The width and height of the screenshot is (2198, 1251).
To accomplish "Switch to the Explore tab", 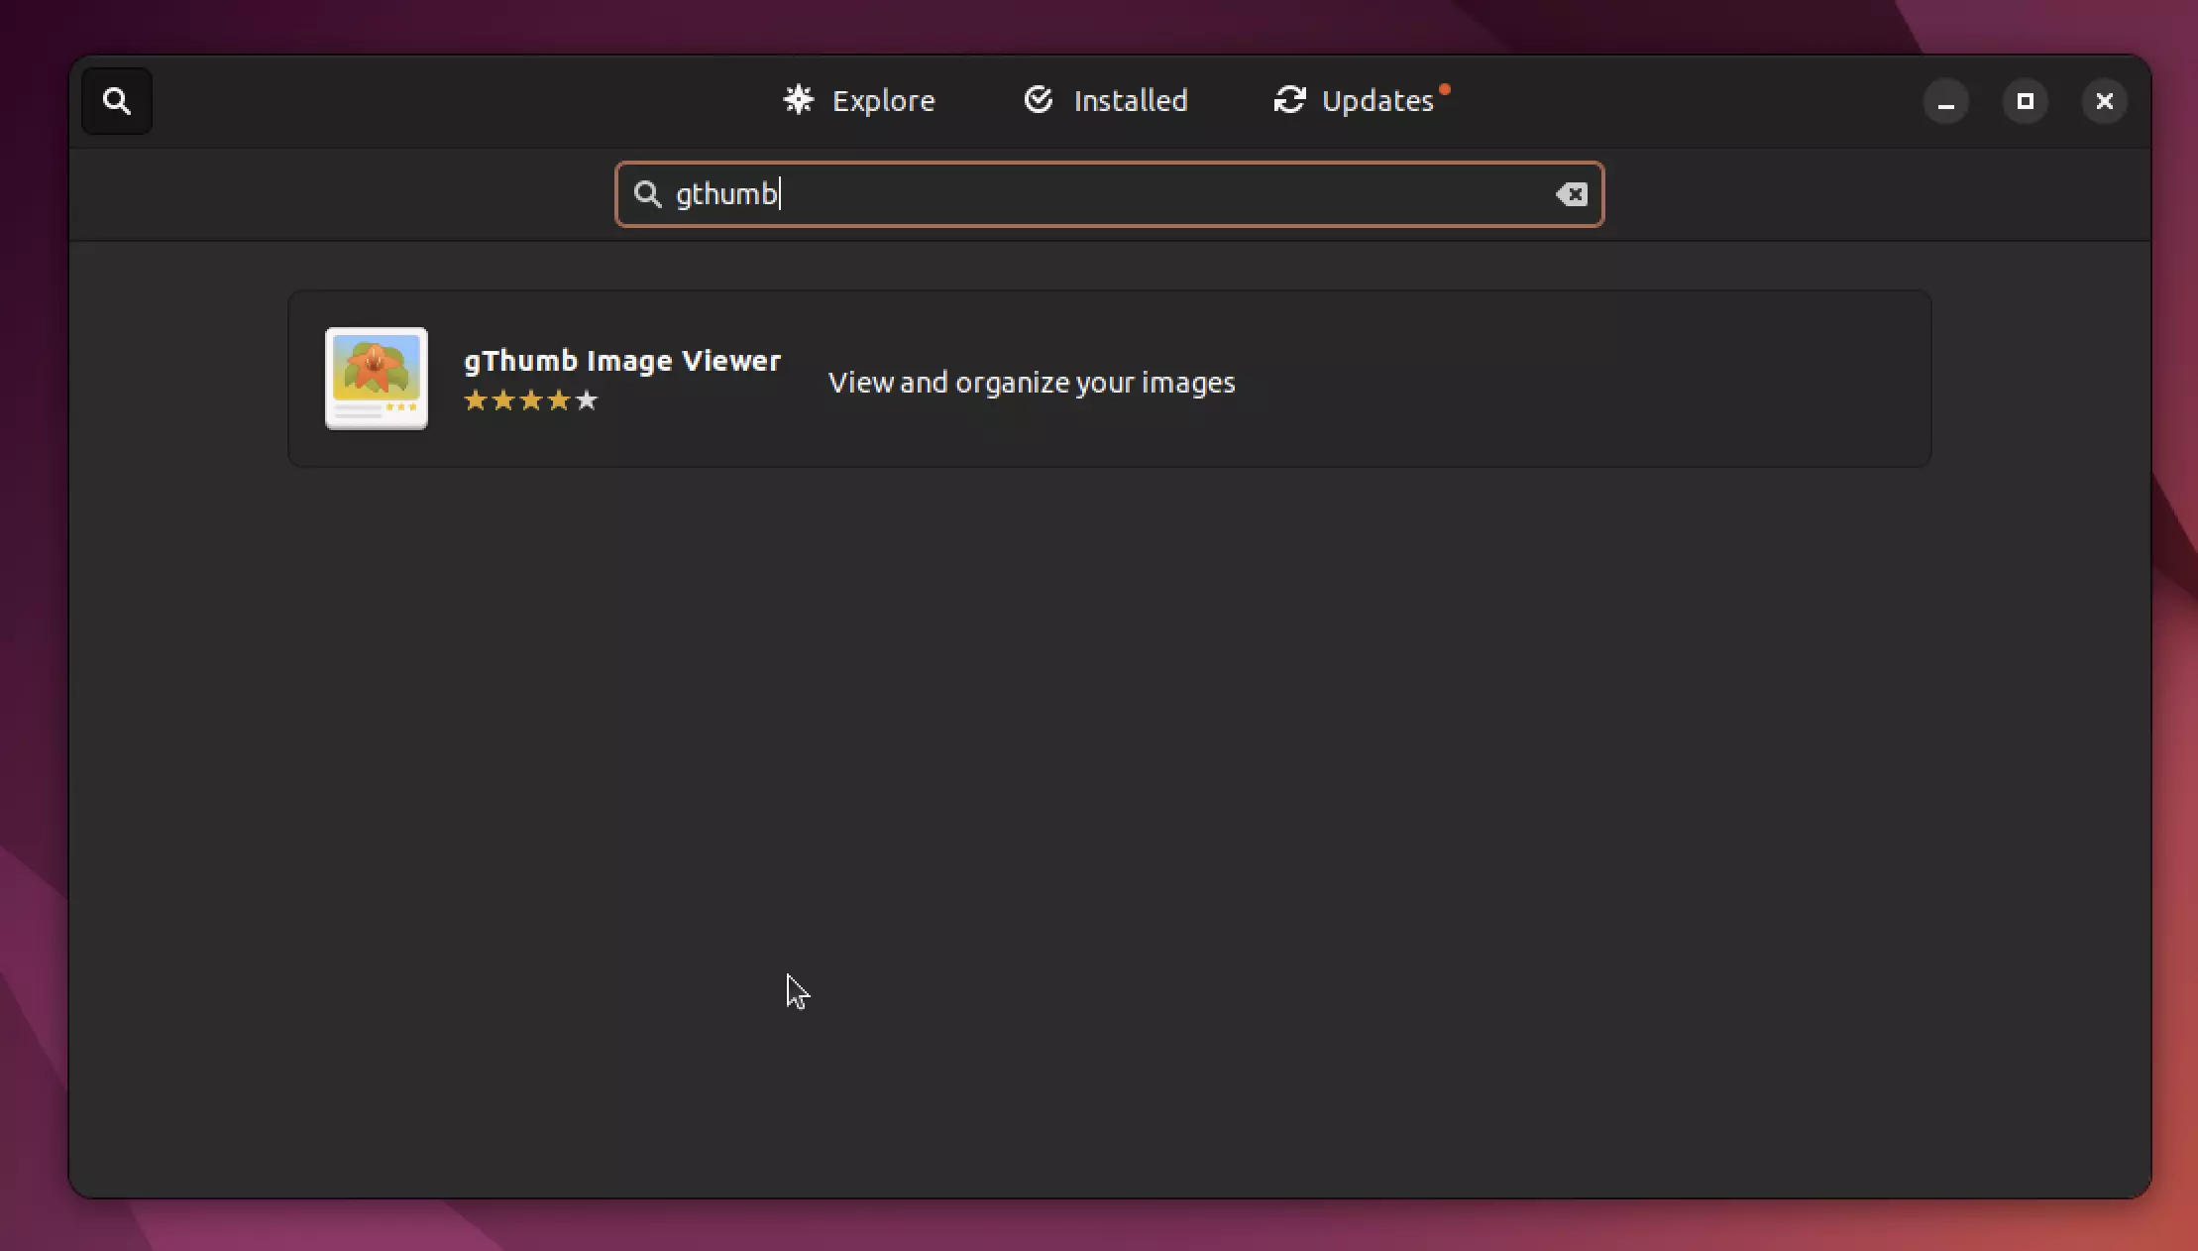I will click(858, 101).
